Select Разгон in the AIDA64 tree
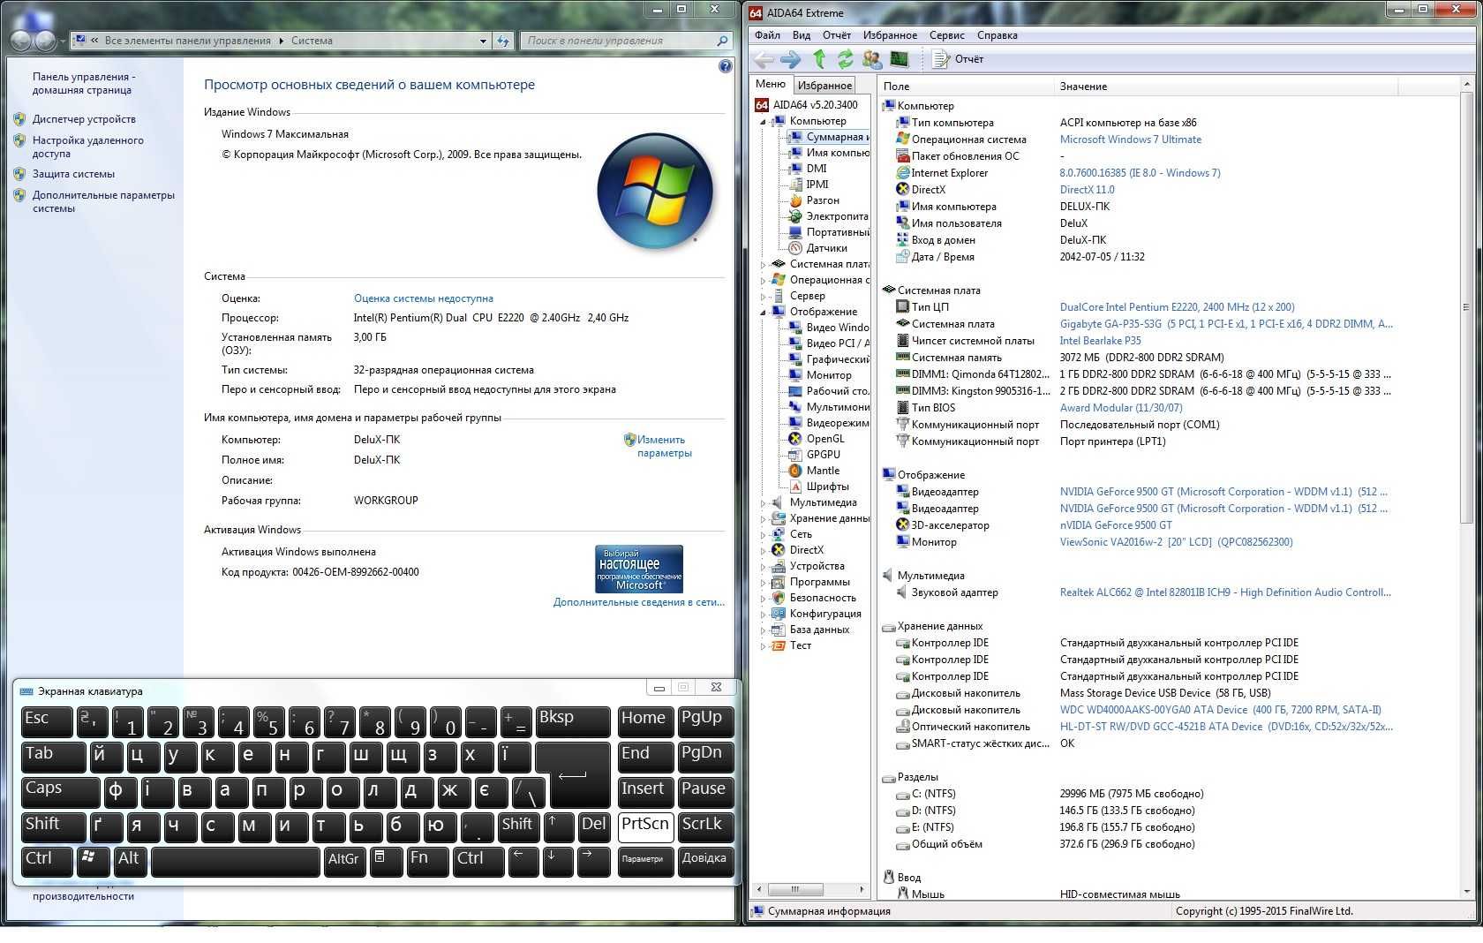1483x943 pixels. [x=823, y=200]
